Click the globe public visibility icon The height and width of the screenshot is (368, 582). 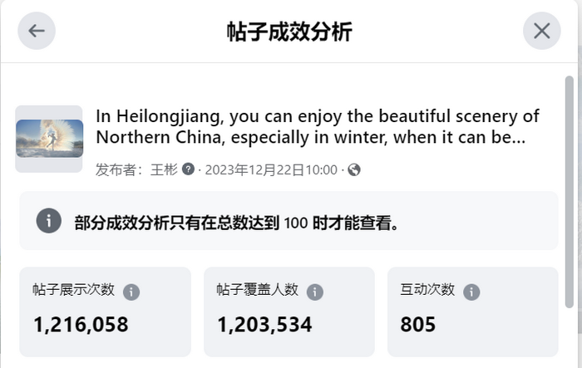[x=353, y=169]
